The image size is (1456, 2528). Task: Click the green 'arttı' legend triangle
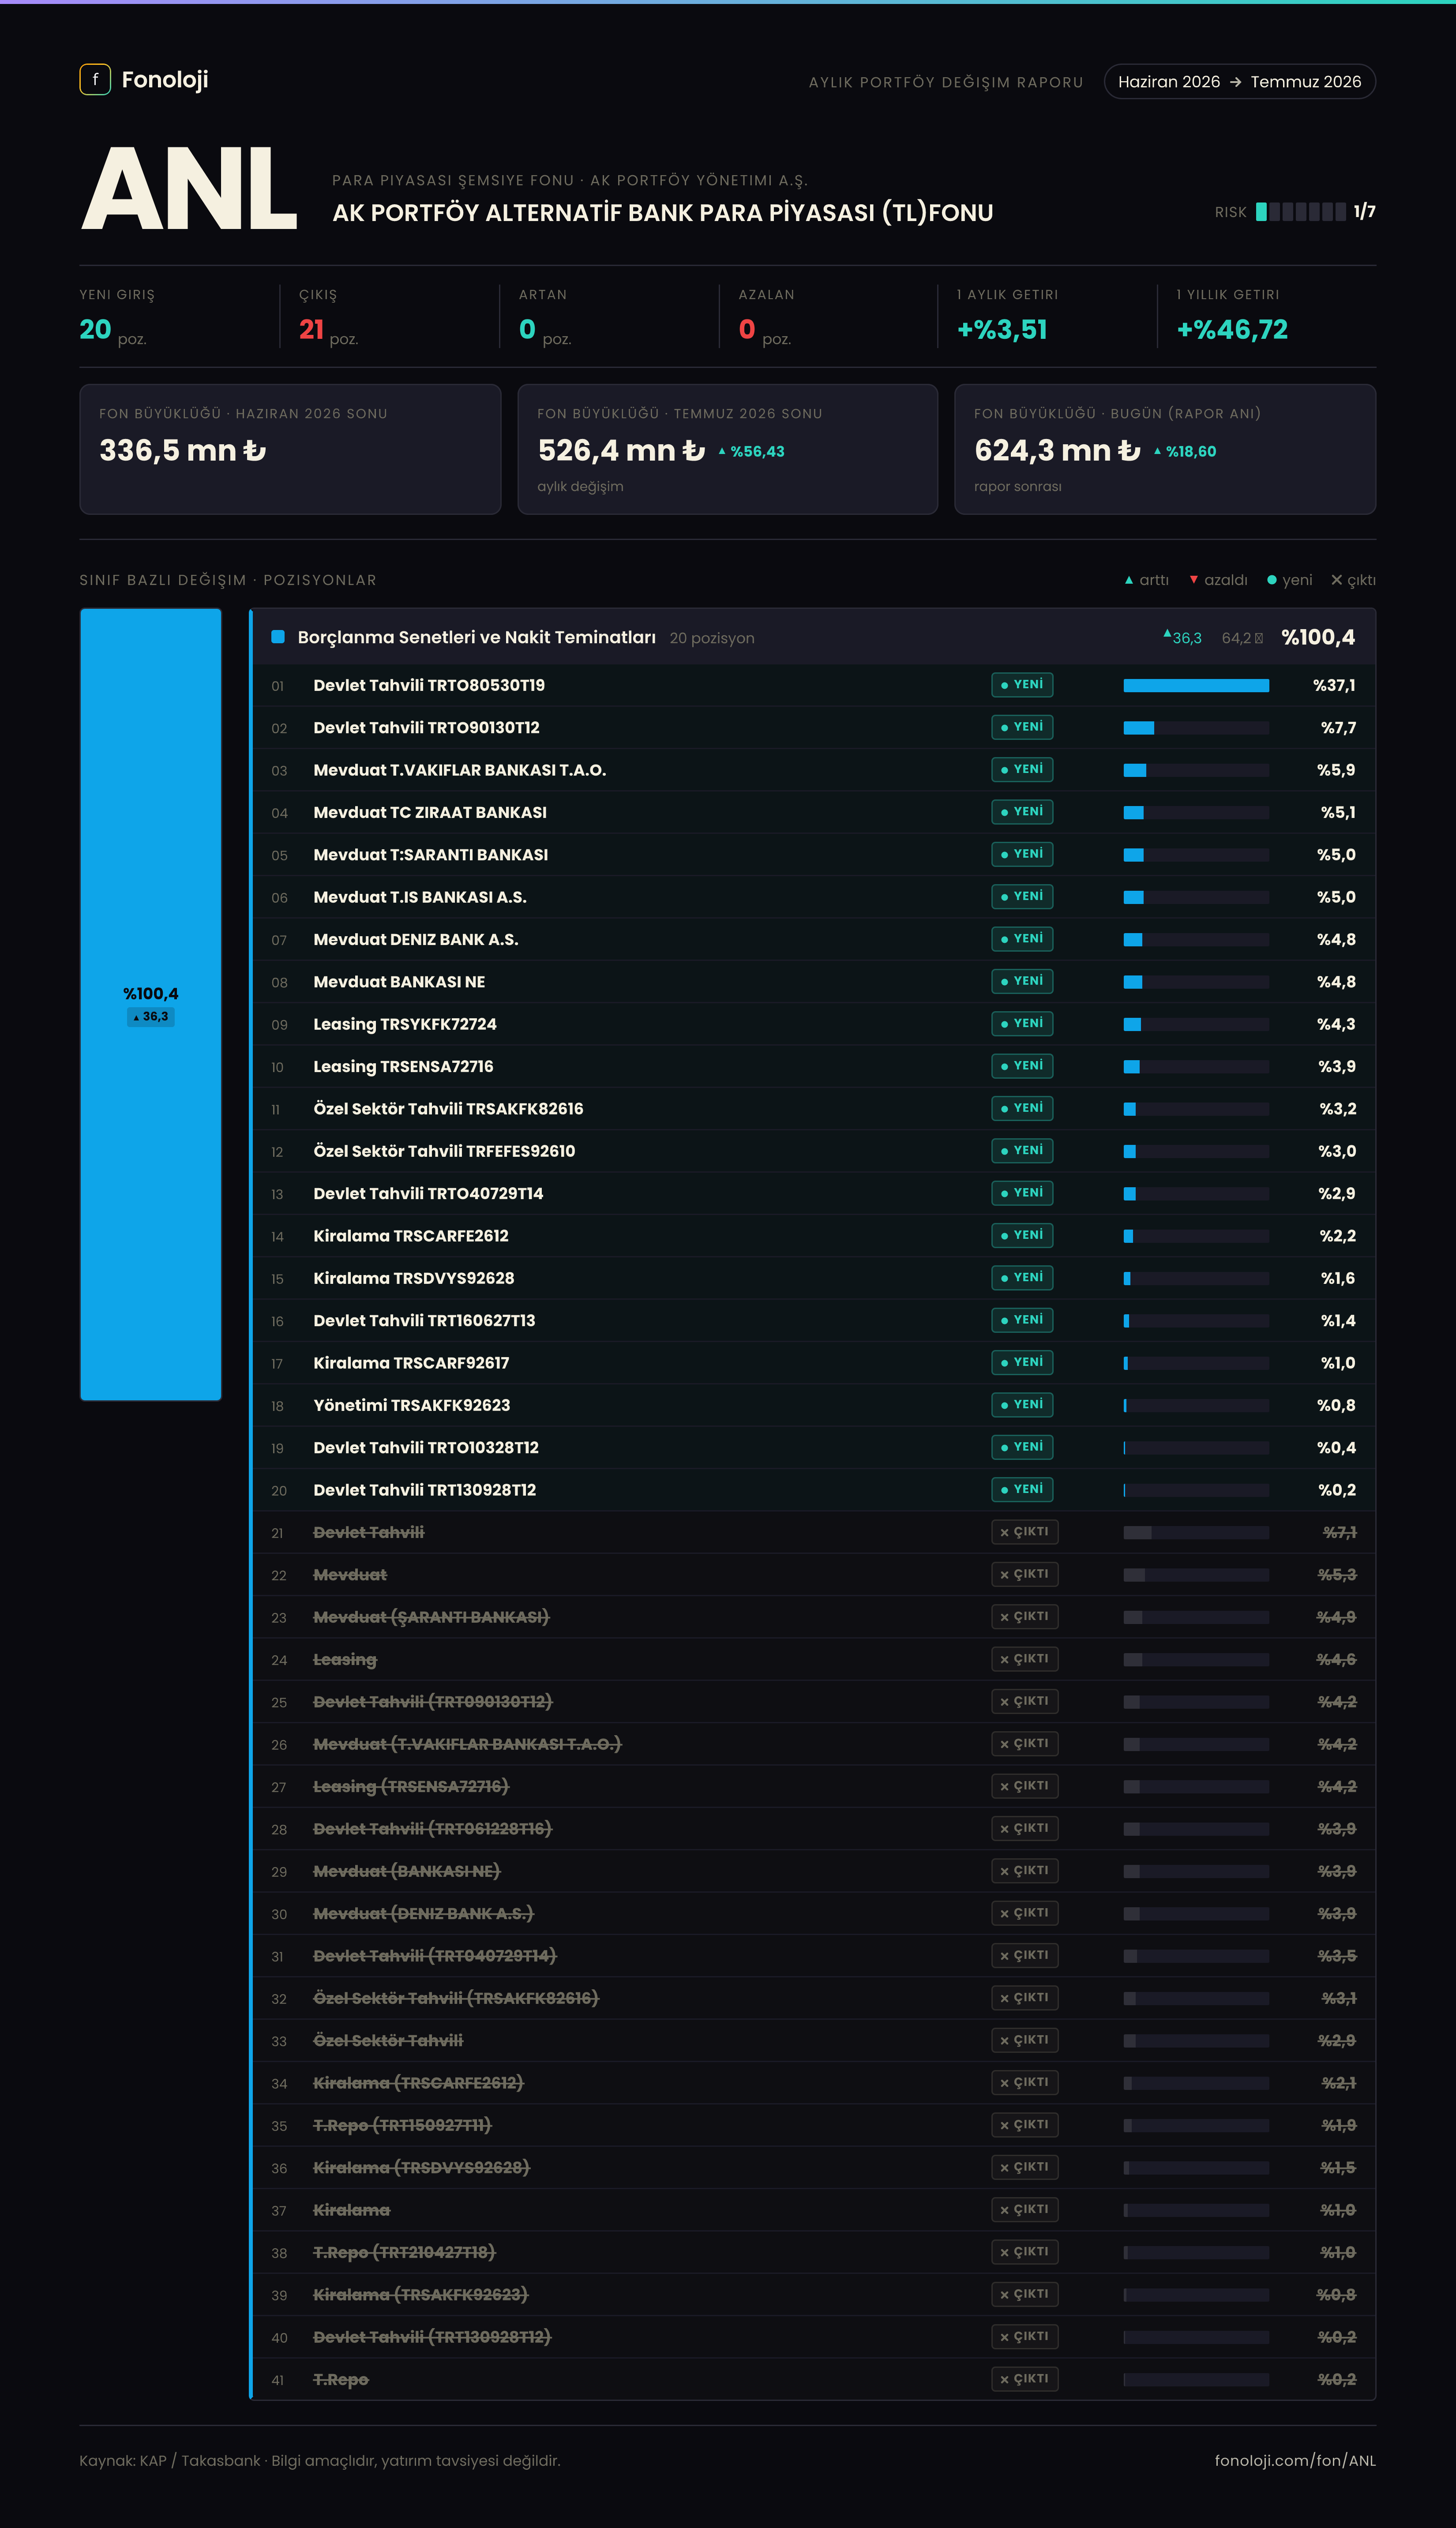tap(1129, 580)
